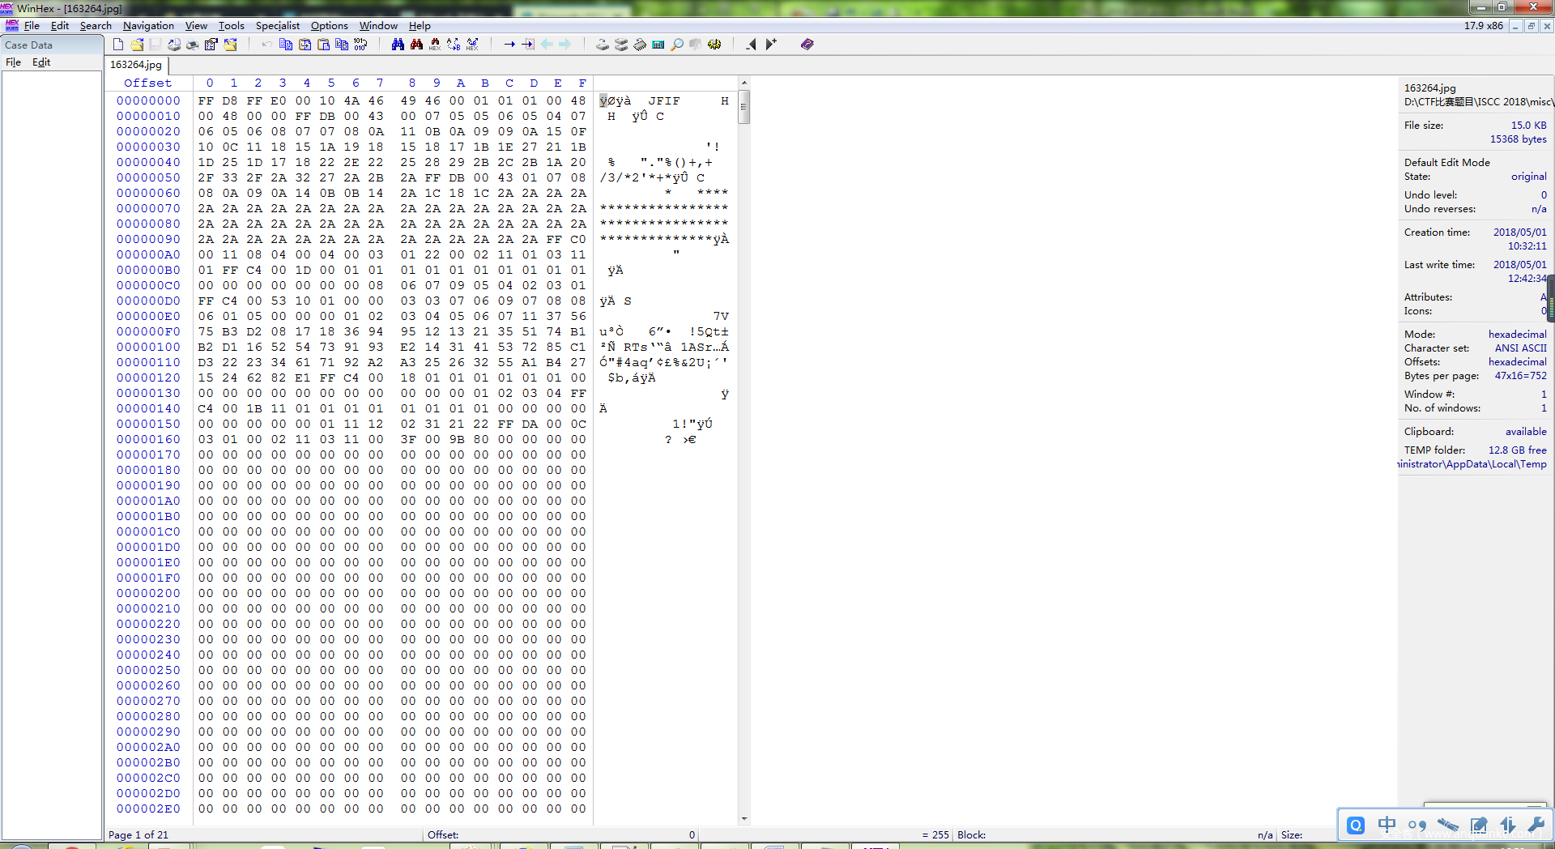The width and height of the screenshot is (1555, 849).
Task: Click the Forward navigation arrow icon
Action: pos(565,45)
